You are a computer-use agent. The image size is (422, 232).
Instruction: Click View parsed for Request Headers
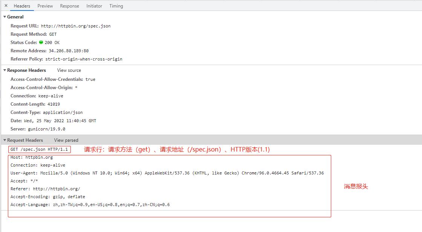pyautogui.click(x=66, y=140)
